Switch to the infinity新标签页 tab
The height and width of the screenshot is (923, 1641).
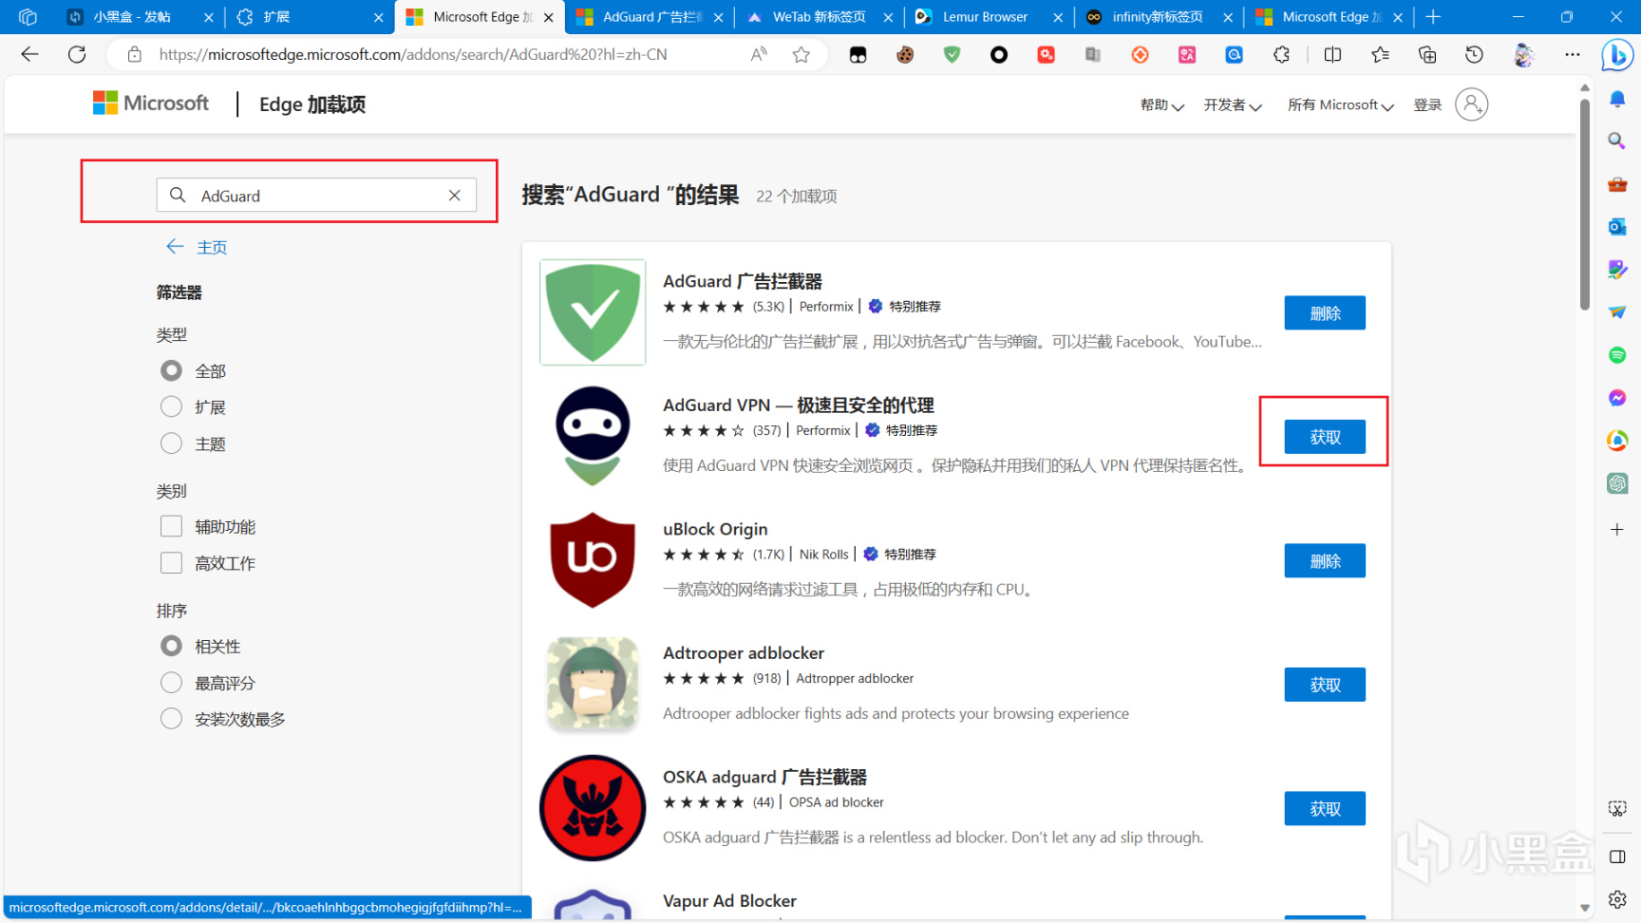tap(1158, 17)
